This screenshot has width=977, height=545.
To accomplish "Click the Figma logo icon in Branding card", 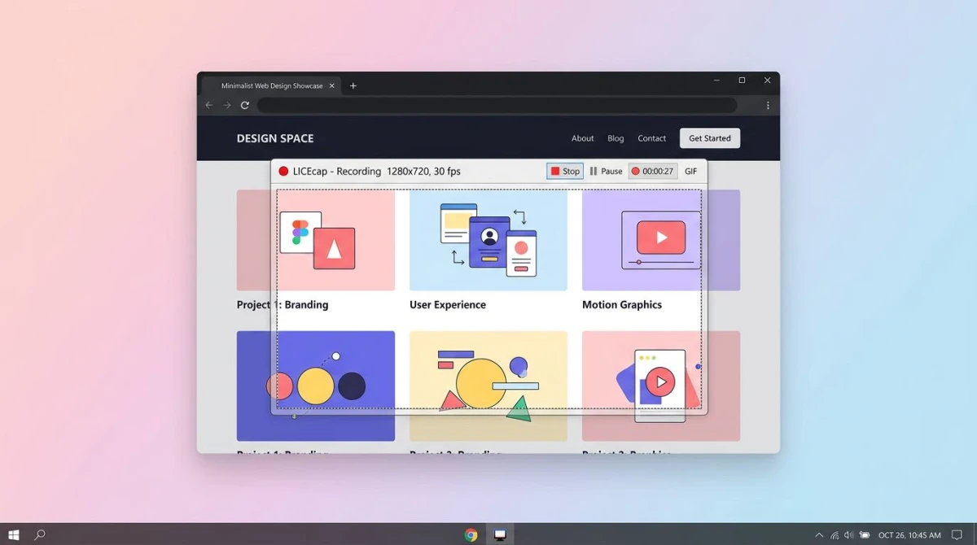I will point(300,232).
